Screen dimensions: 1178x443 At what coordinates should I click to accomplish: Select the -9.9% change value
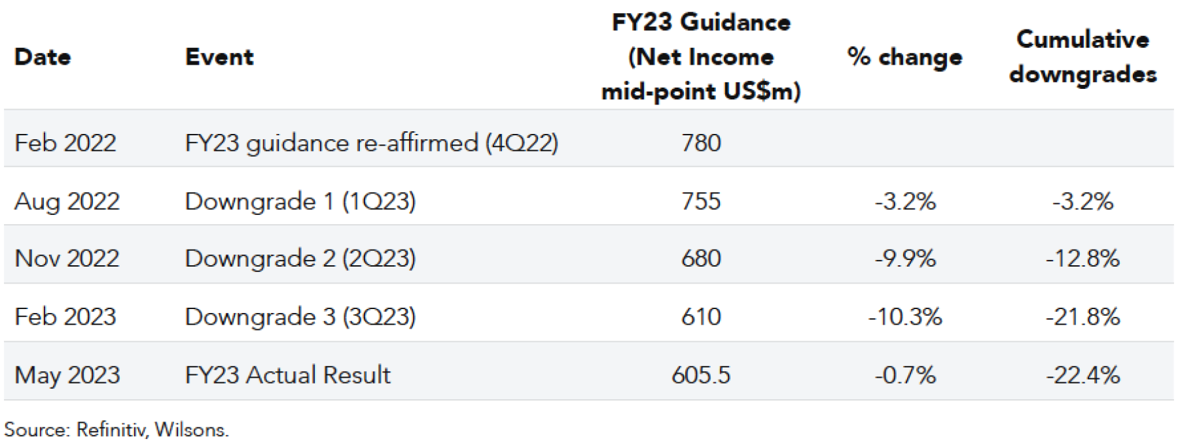tap(905, 259)
